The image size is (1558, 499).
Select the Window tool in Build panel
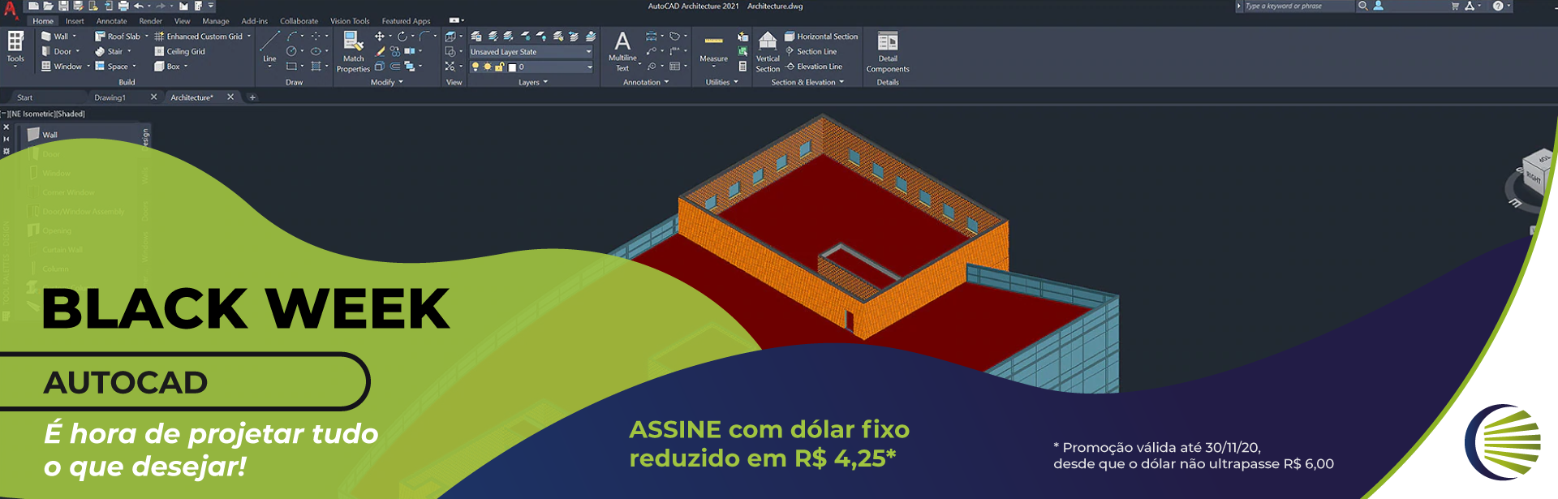pos(62,67)
